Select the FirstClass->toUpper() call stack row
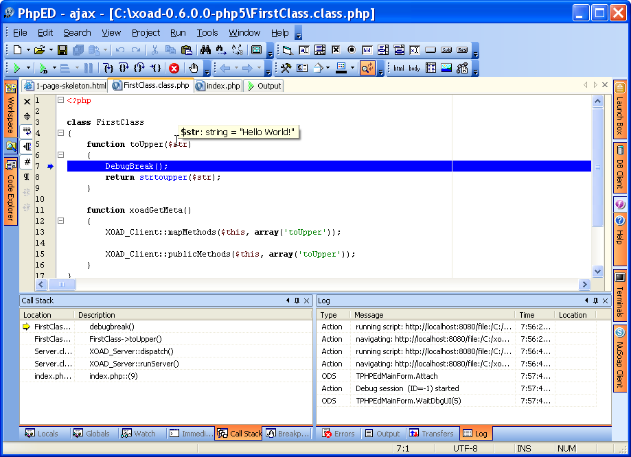The image size is (631, 457). [165, 339]
